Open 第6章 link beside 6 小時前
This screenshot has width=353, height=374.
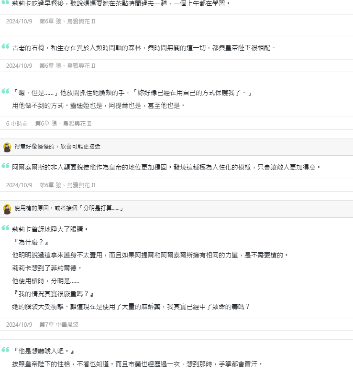(x=63, y=123)
